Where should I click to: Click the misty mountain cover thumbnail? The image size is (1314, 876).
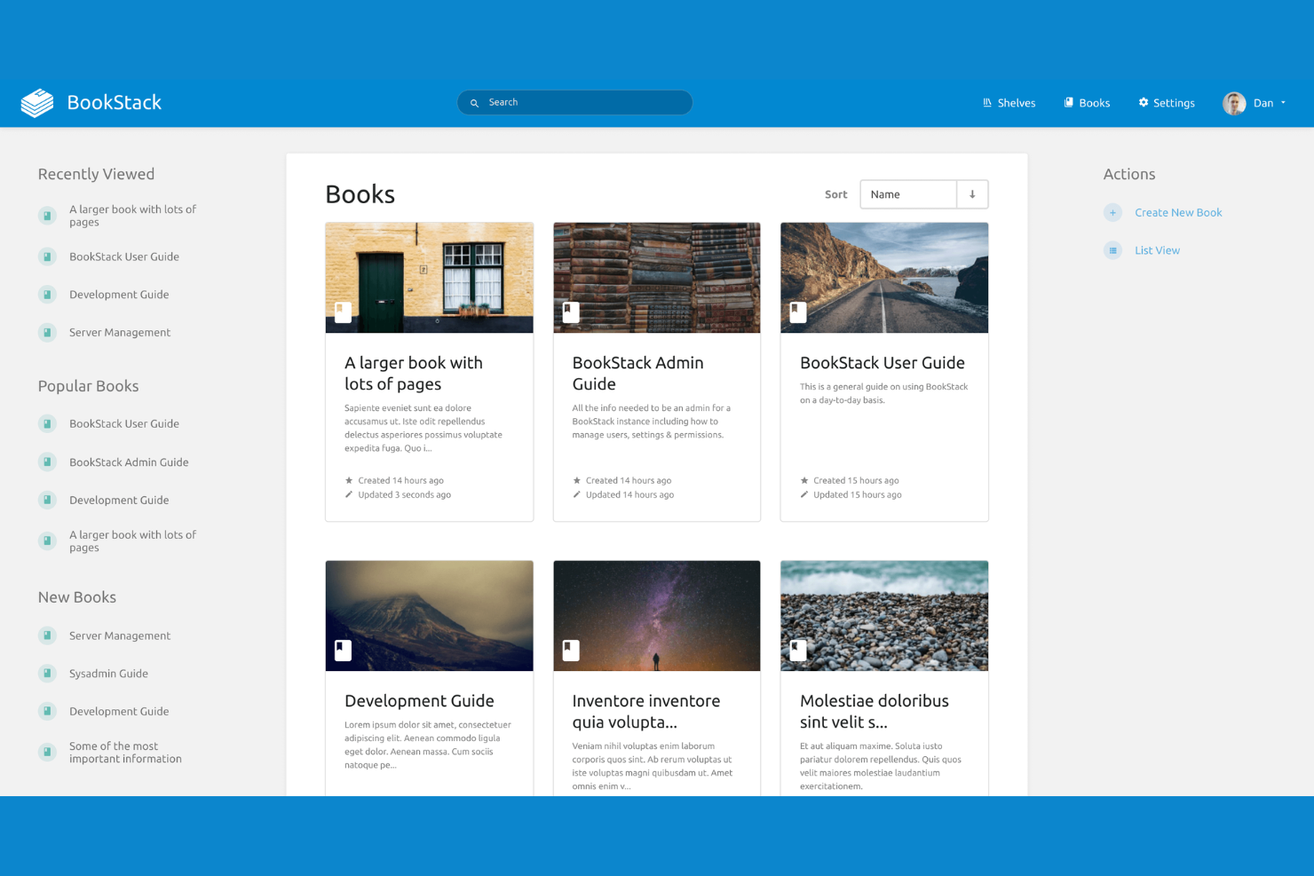click(x=430, y=616)
